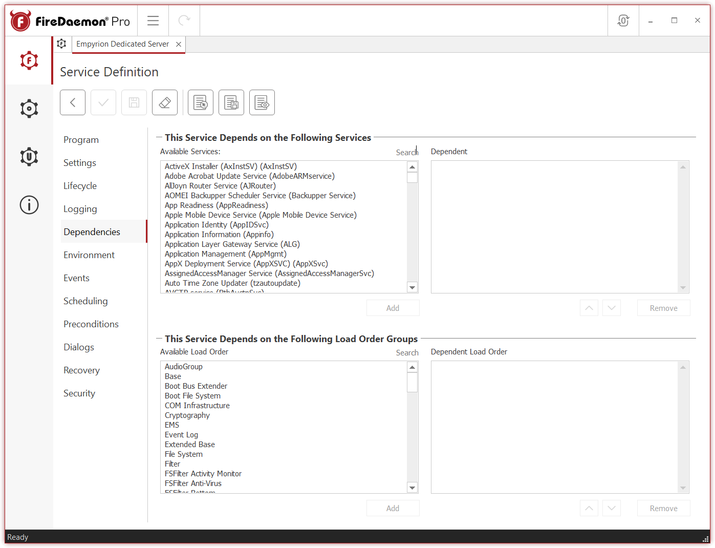Click the gear icon on the tab bar
Viewport: 715px width, 548px height.
pos(61,44)
